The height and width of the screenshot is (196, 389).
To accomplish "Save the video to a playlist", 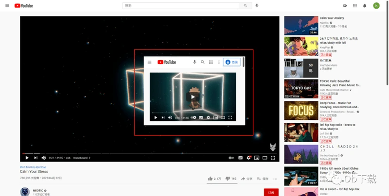I will click(x=263, y=179).
